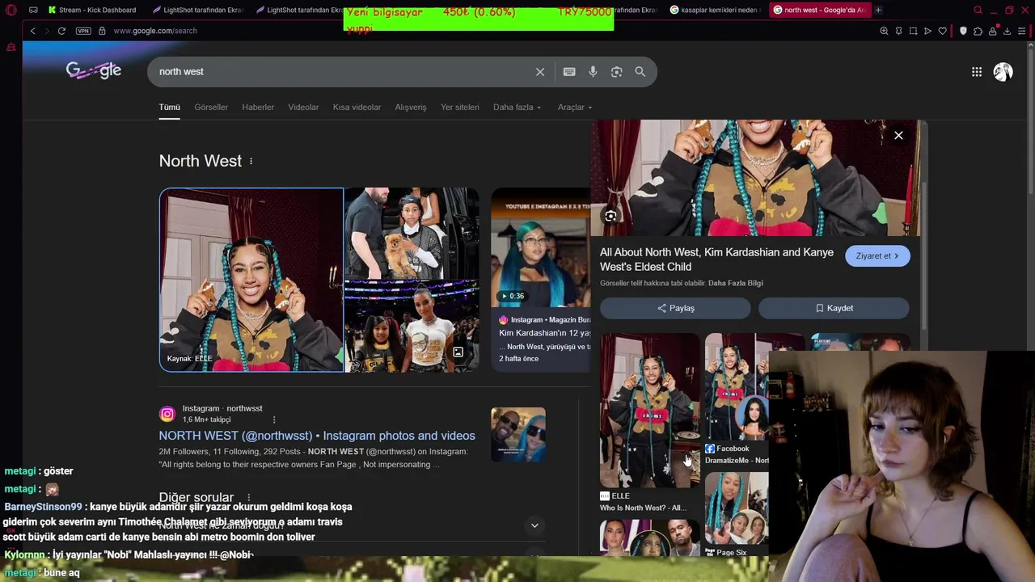
Task: Open Daha Fazla Bilgi copyright link
Action: 736,283
